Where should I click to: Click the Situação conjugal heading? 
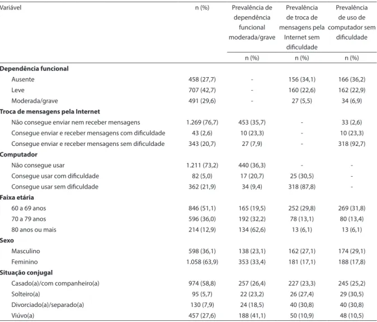(26, 272)
